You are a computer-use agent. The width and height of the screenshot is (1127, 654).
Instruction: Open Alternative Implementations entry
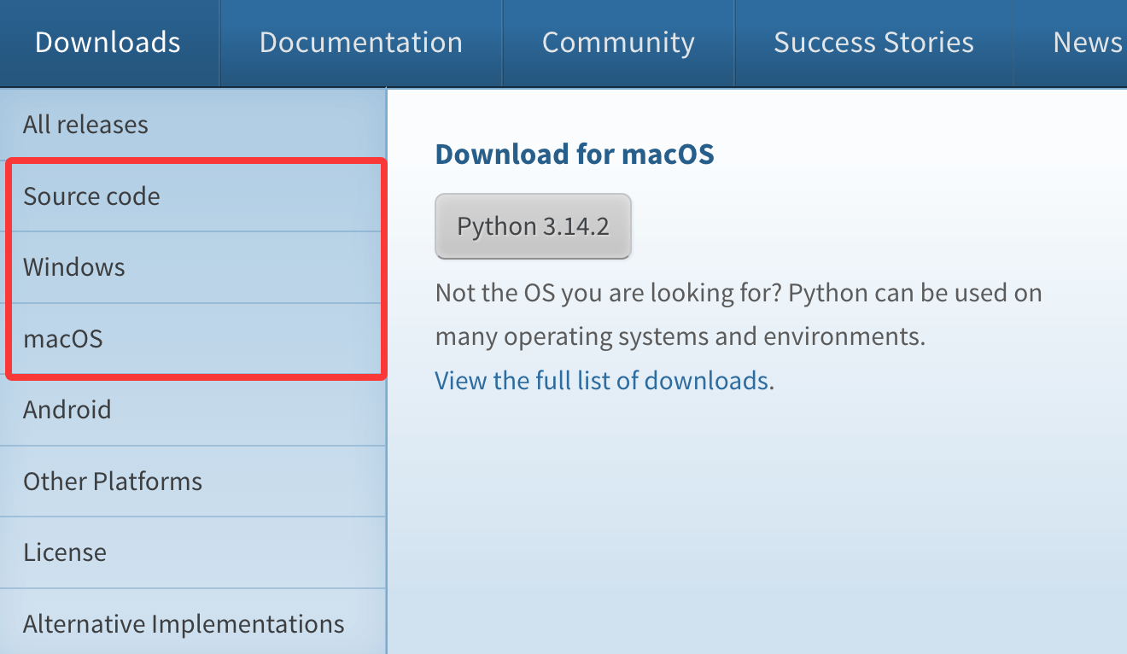[x=184, y=624]
